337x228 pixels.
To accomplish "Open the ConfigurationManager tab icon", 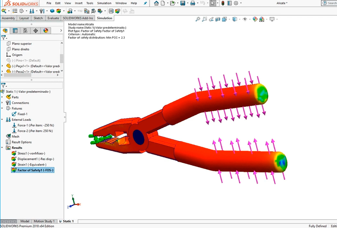I will coord(25,30).
